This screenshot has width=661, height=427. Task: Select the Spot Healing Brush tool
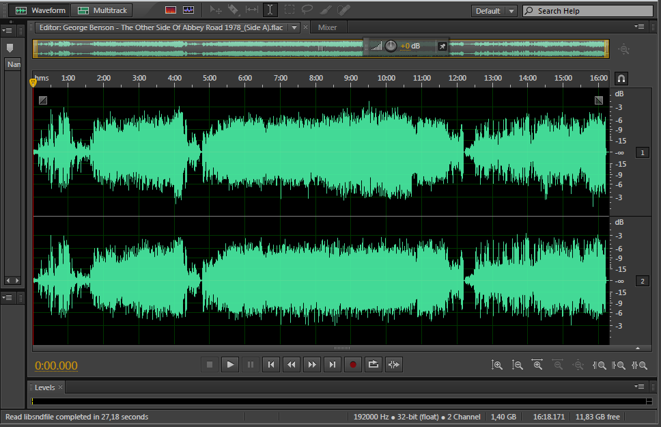[344, 10]
